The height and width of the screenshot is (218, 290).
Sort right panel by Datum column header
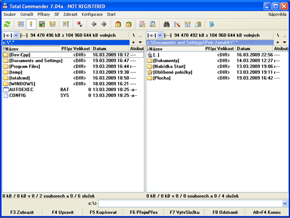pyautogui.click(x=254, y=49)
